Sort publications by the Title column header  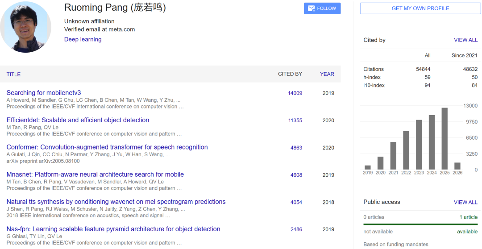click(x=13, y=74)
